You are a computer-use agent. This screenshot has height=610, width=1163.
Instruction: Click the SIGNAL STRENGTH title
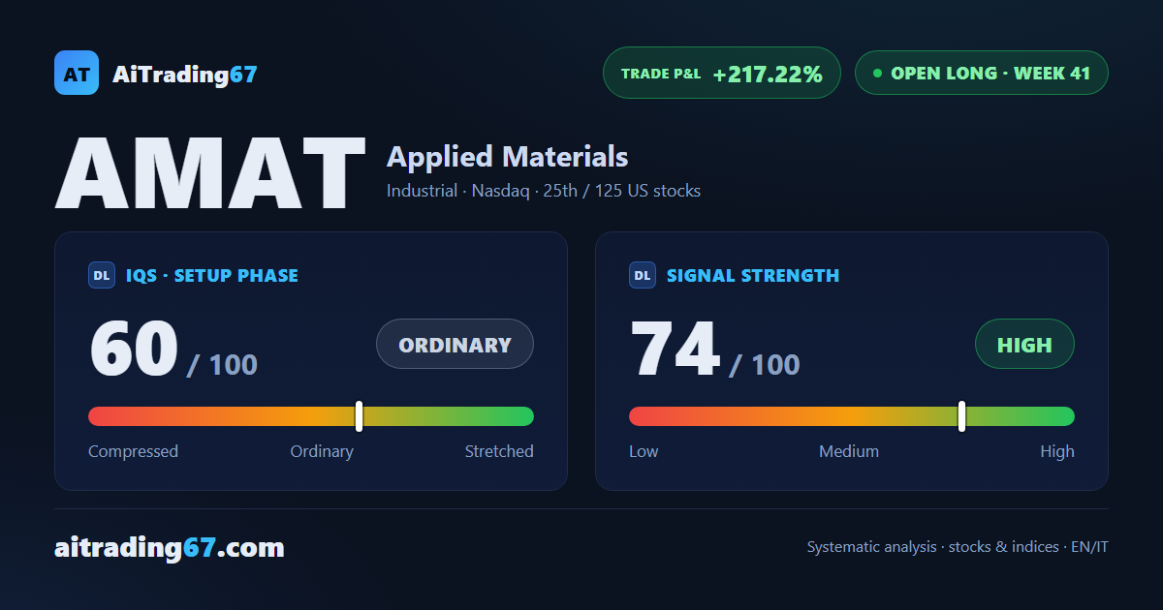click(753, 275)
